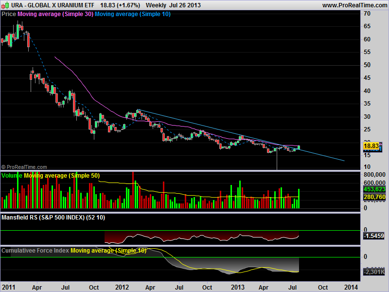Select the magenta Moving average (Simple 30) label
Screen dimensions: 389x292
(x=55, y=14)
